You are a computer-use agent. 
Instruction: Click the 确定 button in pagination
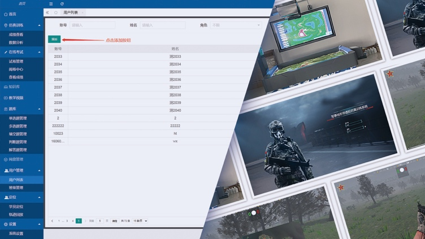click(x=115, y=221)
